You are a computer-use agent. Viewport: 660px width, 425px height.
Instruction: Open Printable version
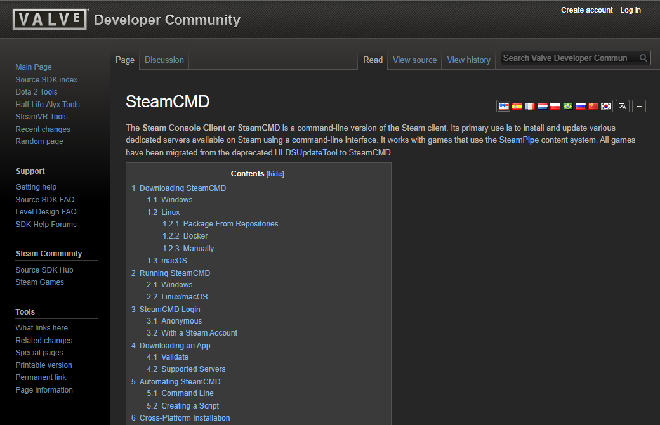tap(44, 365)
